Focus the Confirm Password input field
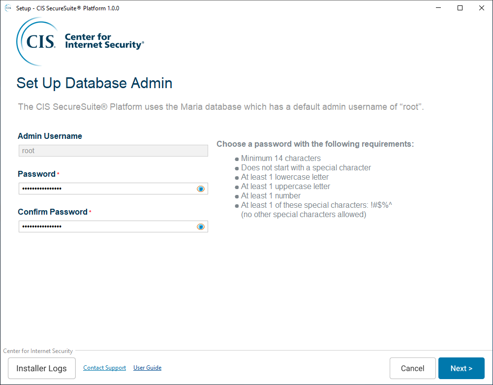Image resolution: width=493 pixels, height=385 pixels. pos(113,226)
